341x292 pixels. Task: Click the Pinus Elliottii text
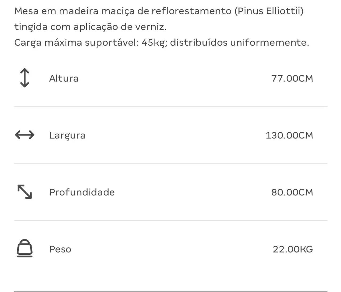click(269, 11)
